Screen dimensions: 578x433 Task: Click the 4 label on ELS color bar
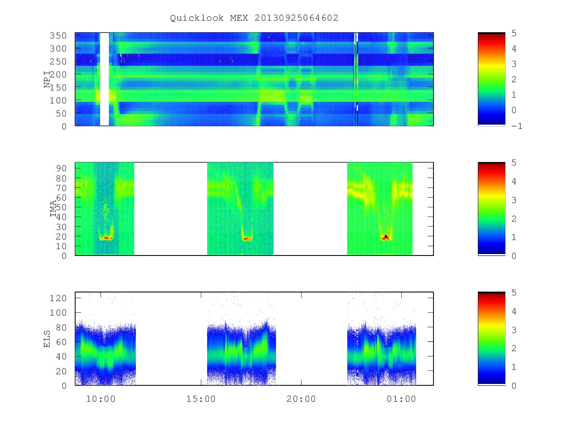point(513,311)
